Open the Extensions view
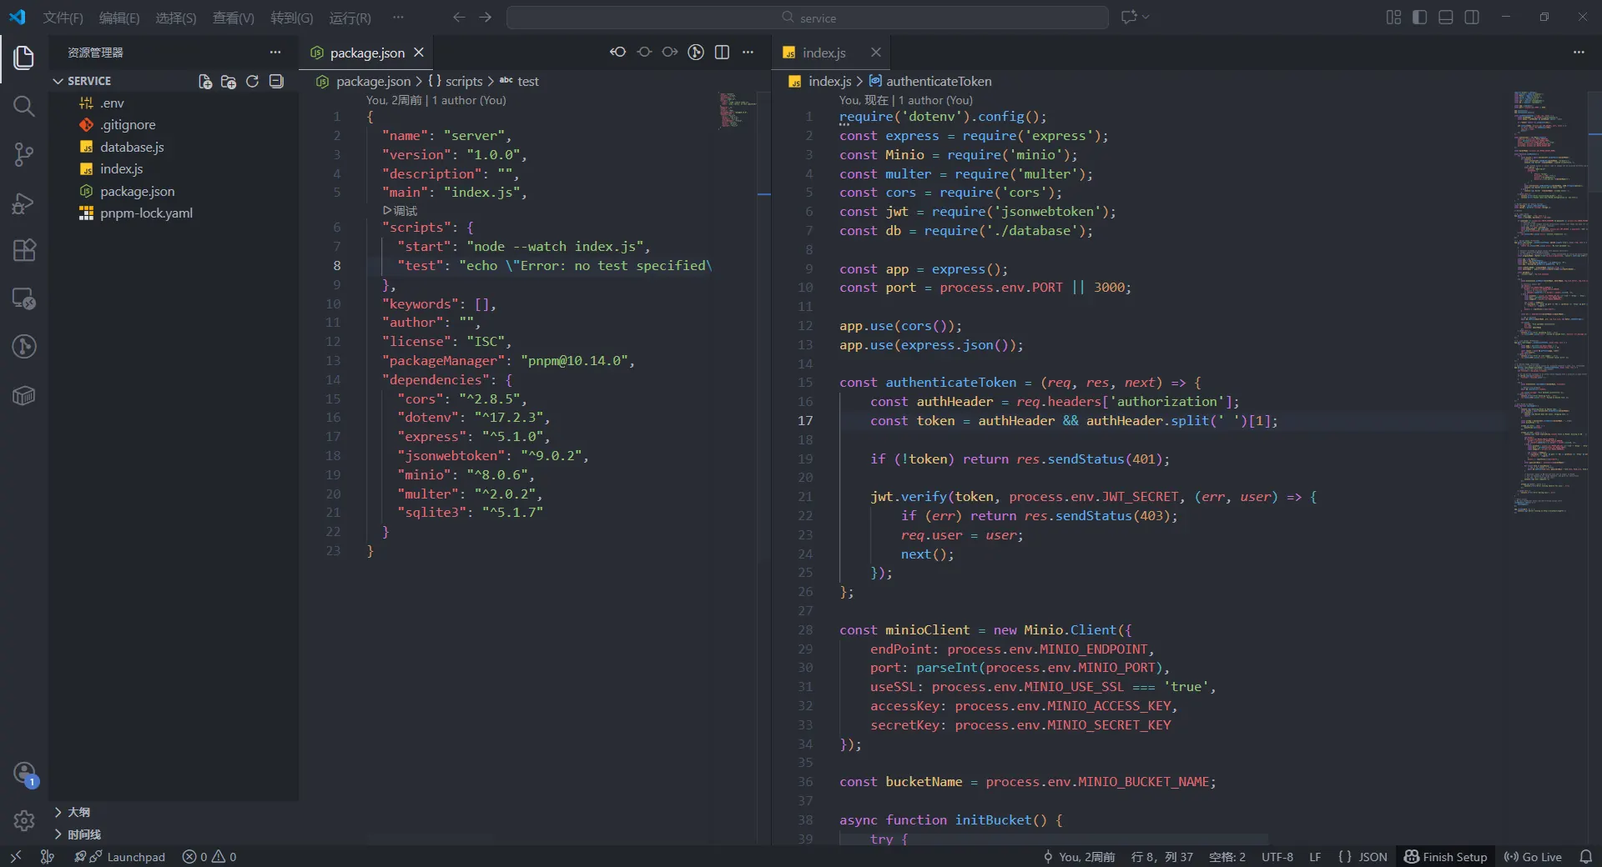 tap(23, 251)
